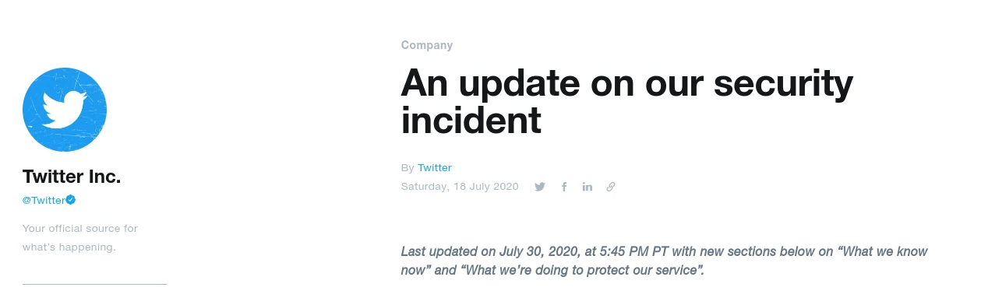
Task: Click the By label before the author
Action: click(408, 168)
